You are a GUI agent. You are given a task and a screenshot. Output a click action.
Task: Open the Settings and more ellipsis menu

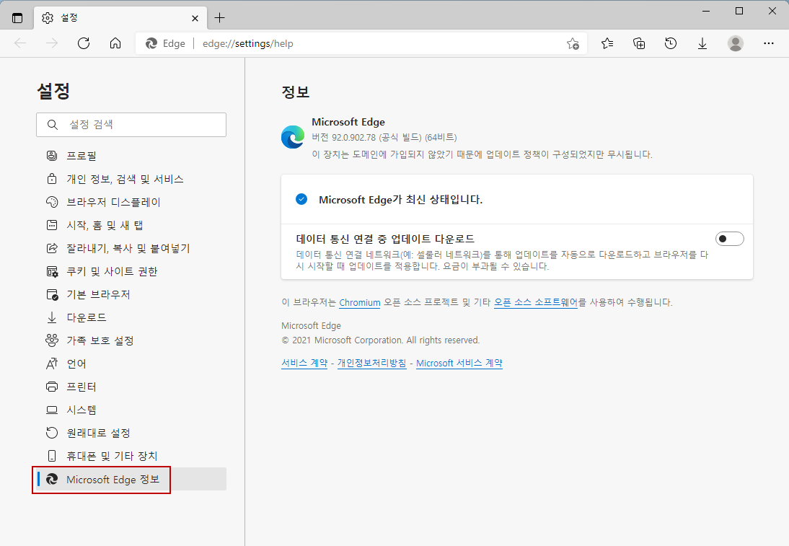[768, 43]
